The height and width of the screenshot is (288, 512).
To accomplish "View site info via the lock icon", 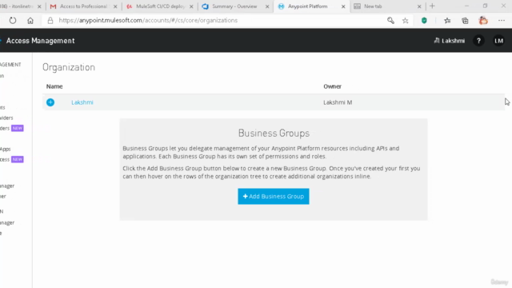I will pos(50,21).
